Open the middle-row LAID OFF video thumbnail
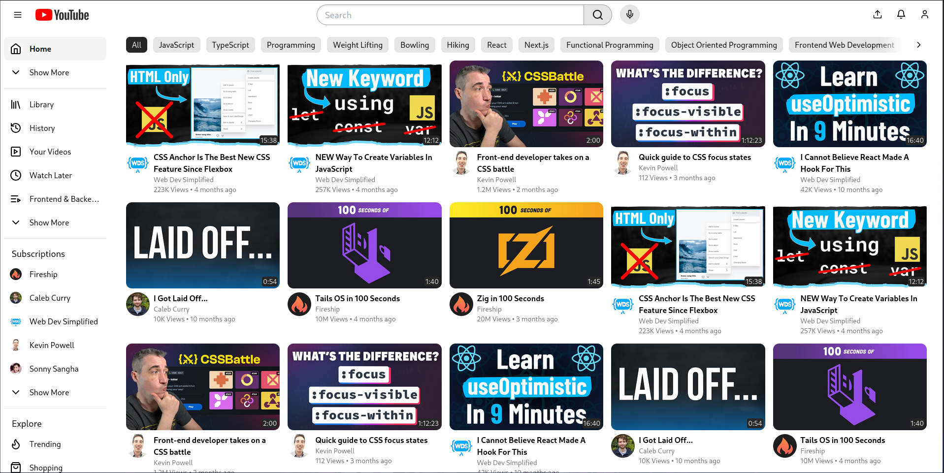This screenshot has height=473, width=944. click(x=203, y=245)
